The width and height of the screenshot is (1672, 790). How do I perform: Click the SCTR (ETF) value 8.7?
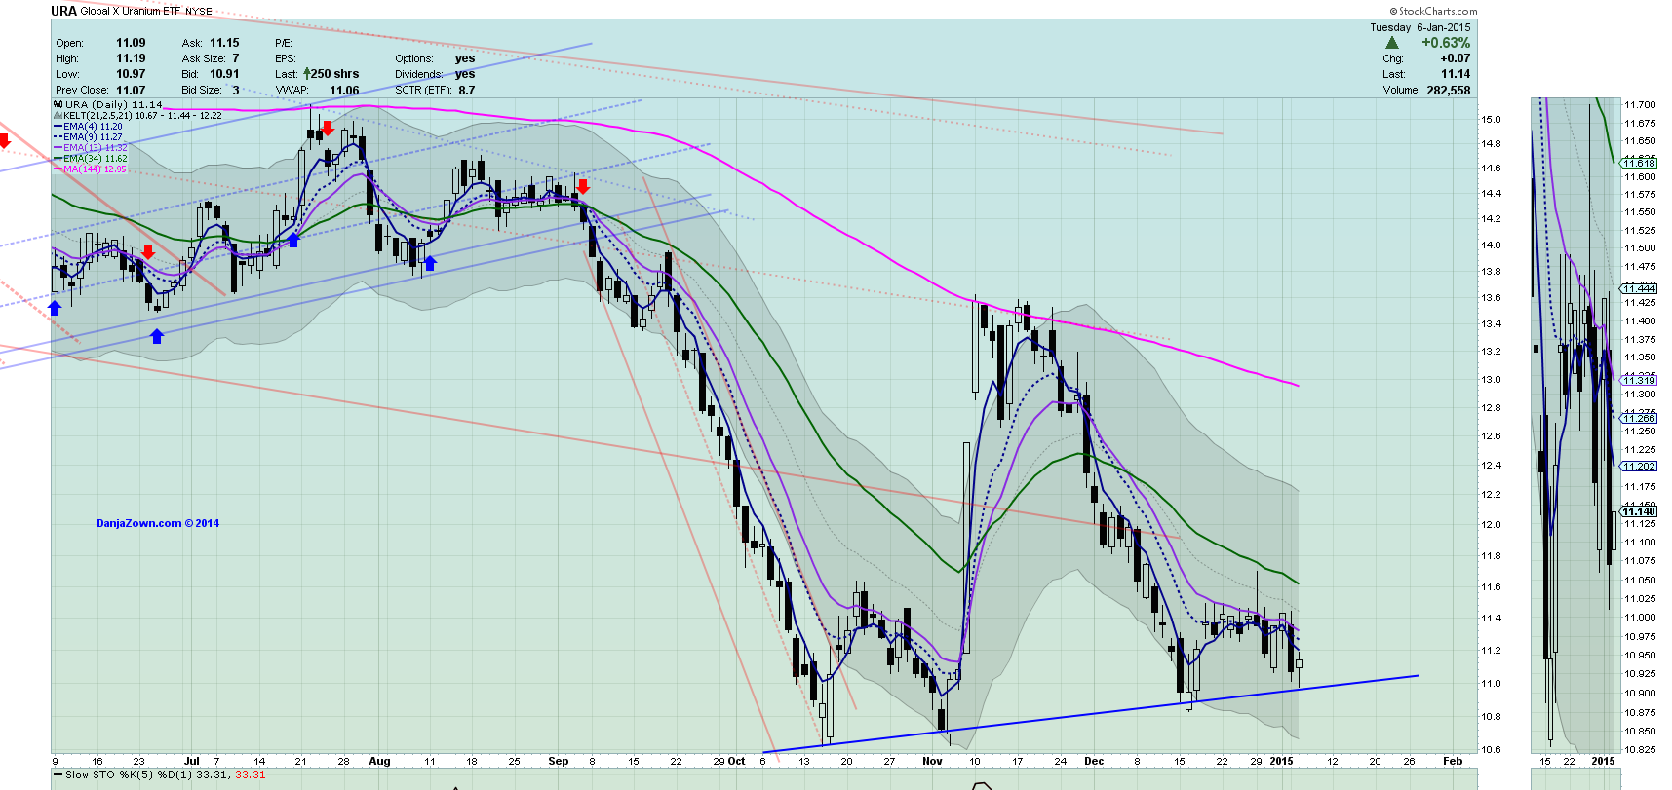[x=467, y=90]
